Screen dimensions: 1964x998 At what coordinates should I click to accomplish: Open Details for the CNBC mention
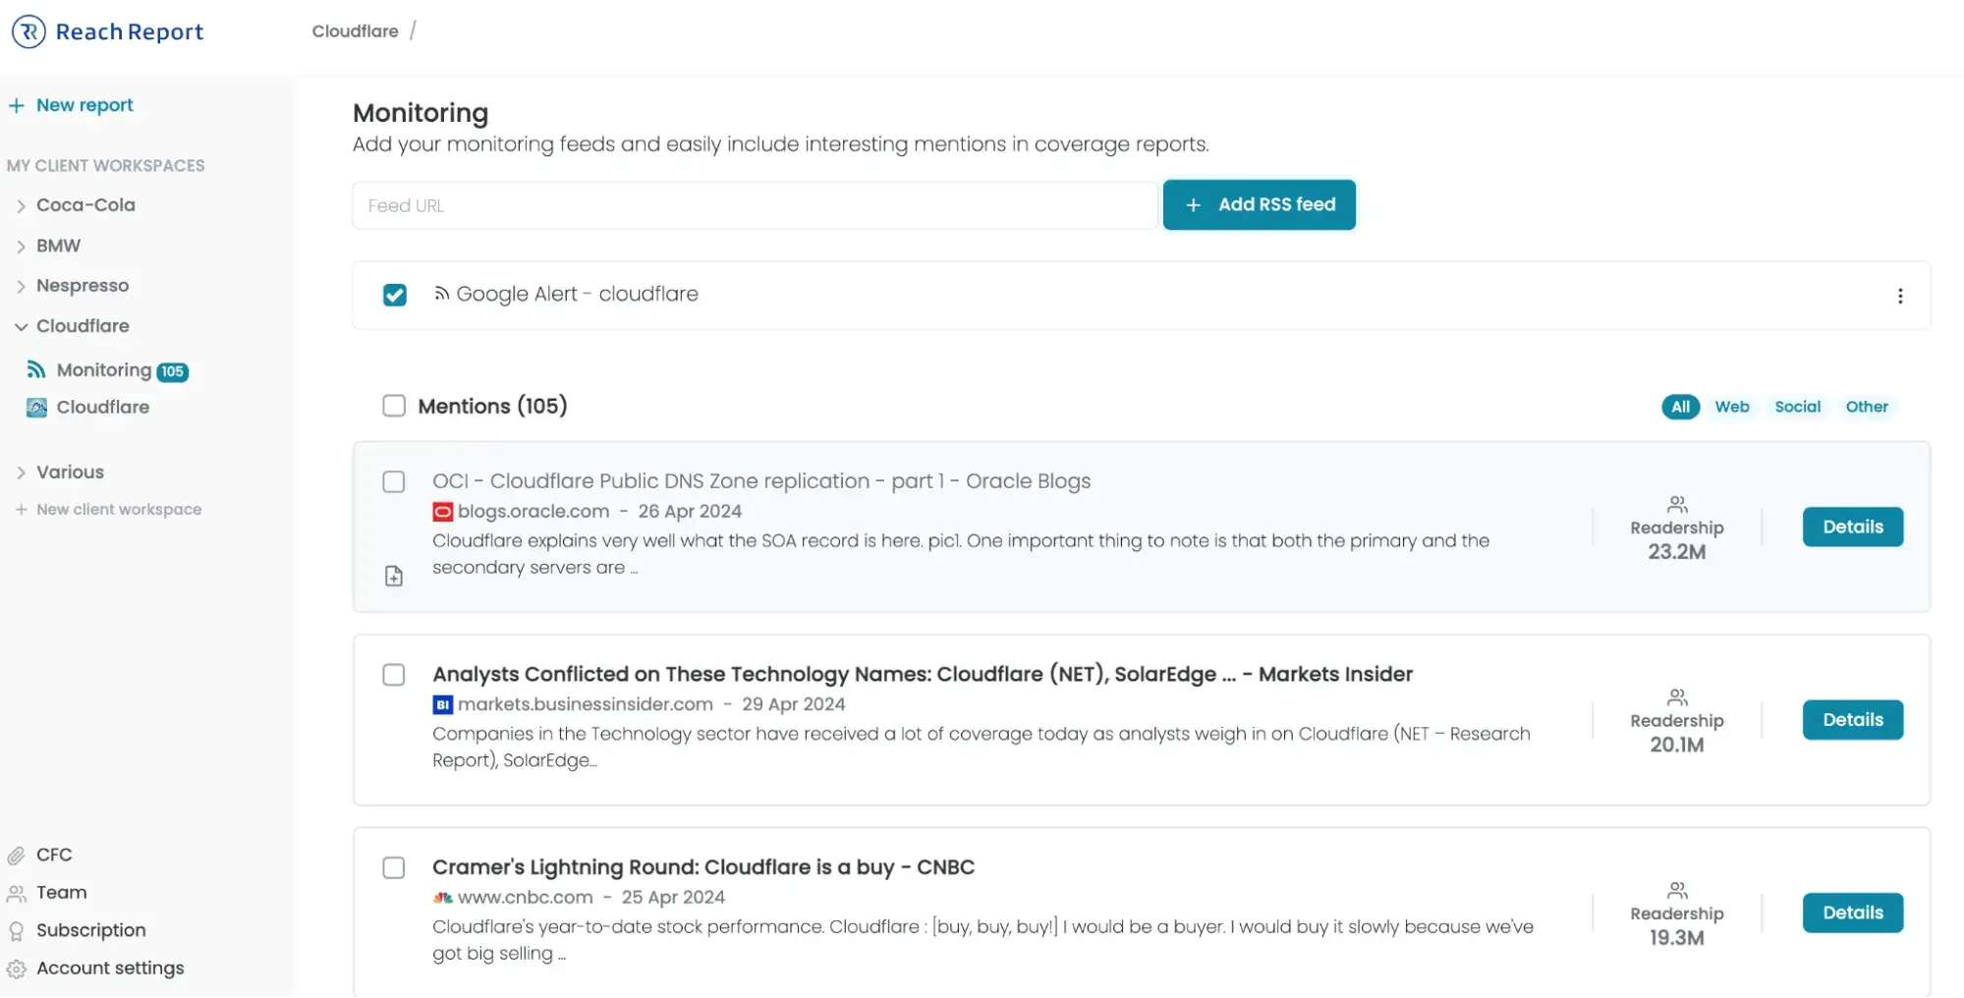click(x=1853, y=913)
